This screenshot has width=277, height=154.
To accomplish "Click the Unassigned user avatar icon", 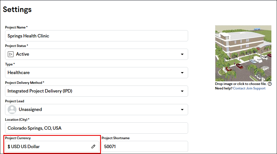I will point(12,110).
